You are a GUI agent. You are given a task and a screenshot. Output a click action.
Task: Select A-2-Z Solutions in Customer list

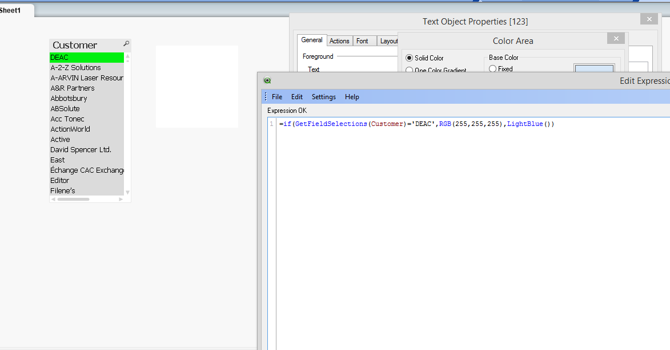75,68
